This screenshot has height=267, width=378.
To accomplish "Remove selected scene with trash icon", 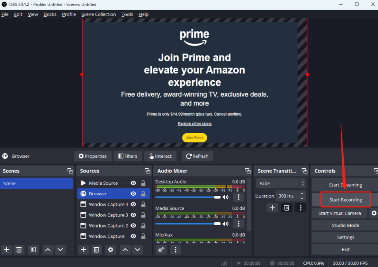I will 19,250.
